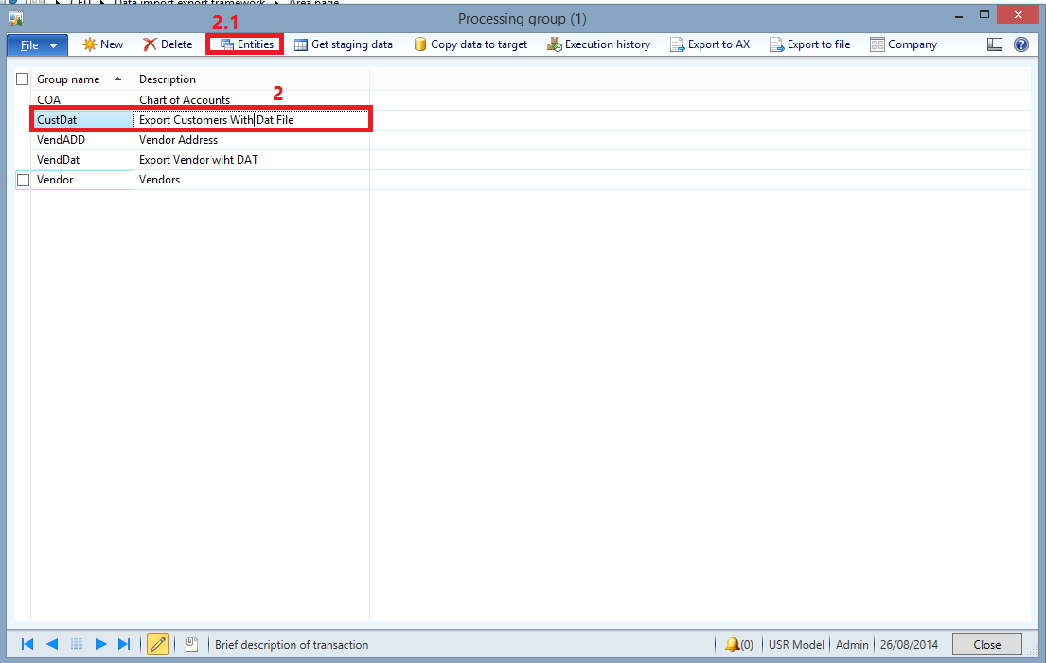Screen dimensions: 1046x663
Task: Delete the selected processing group
Action: [168, 44]
